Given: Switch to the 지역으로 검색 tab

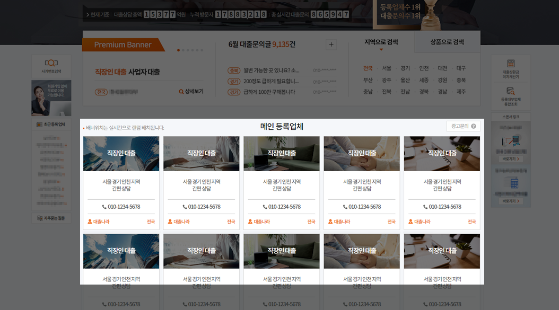Looking at the screenshot, I should point(381,42).
